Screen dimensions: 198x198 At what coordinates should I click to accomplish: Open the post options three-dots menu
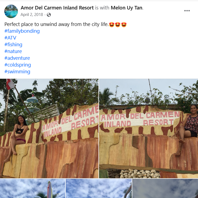(x=187, y=11)
